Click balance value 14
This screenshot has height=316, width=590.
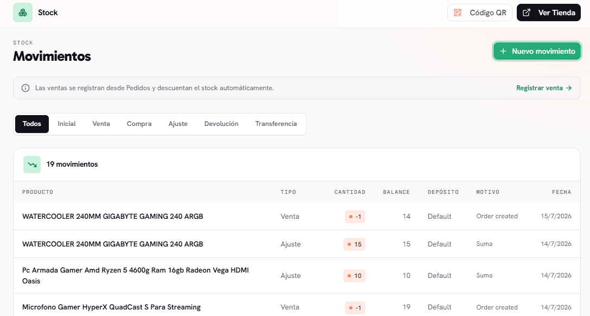tap(406, 217)
